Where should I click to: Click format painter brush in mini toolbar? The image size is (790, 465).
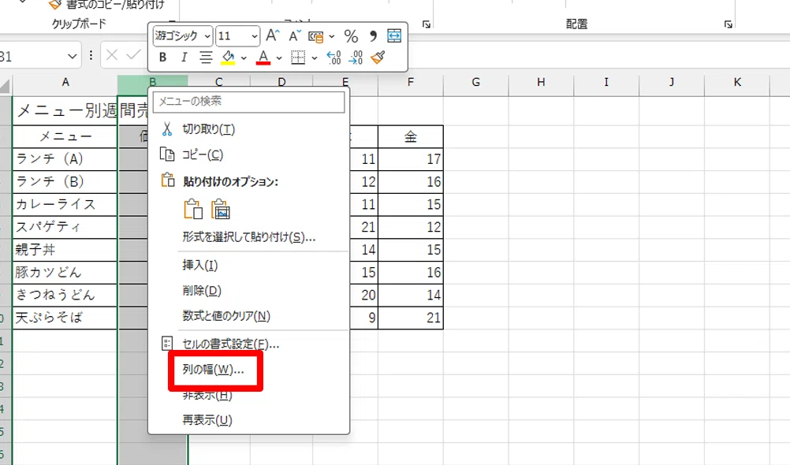pyautogui.click(x=378, y=58)
